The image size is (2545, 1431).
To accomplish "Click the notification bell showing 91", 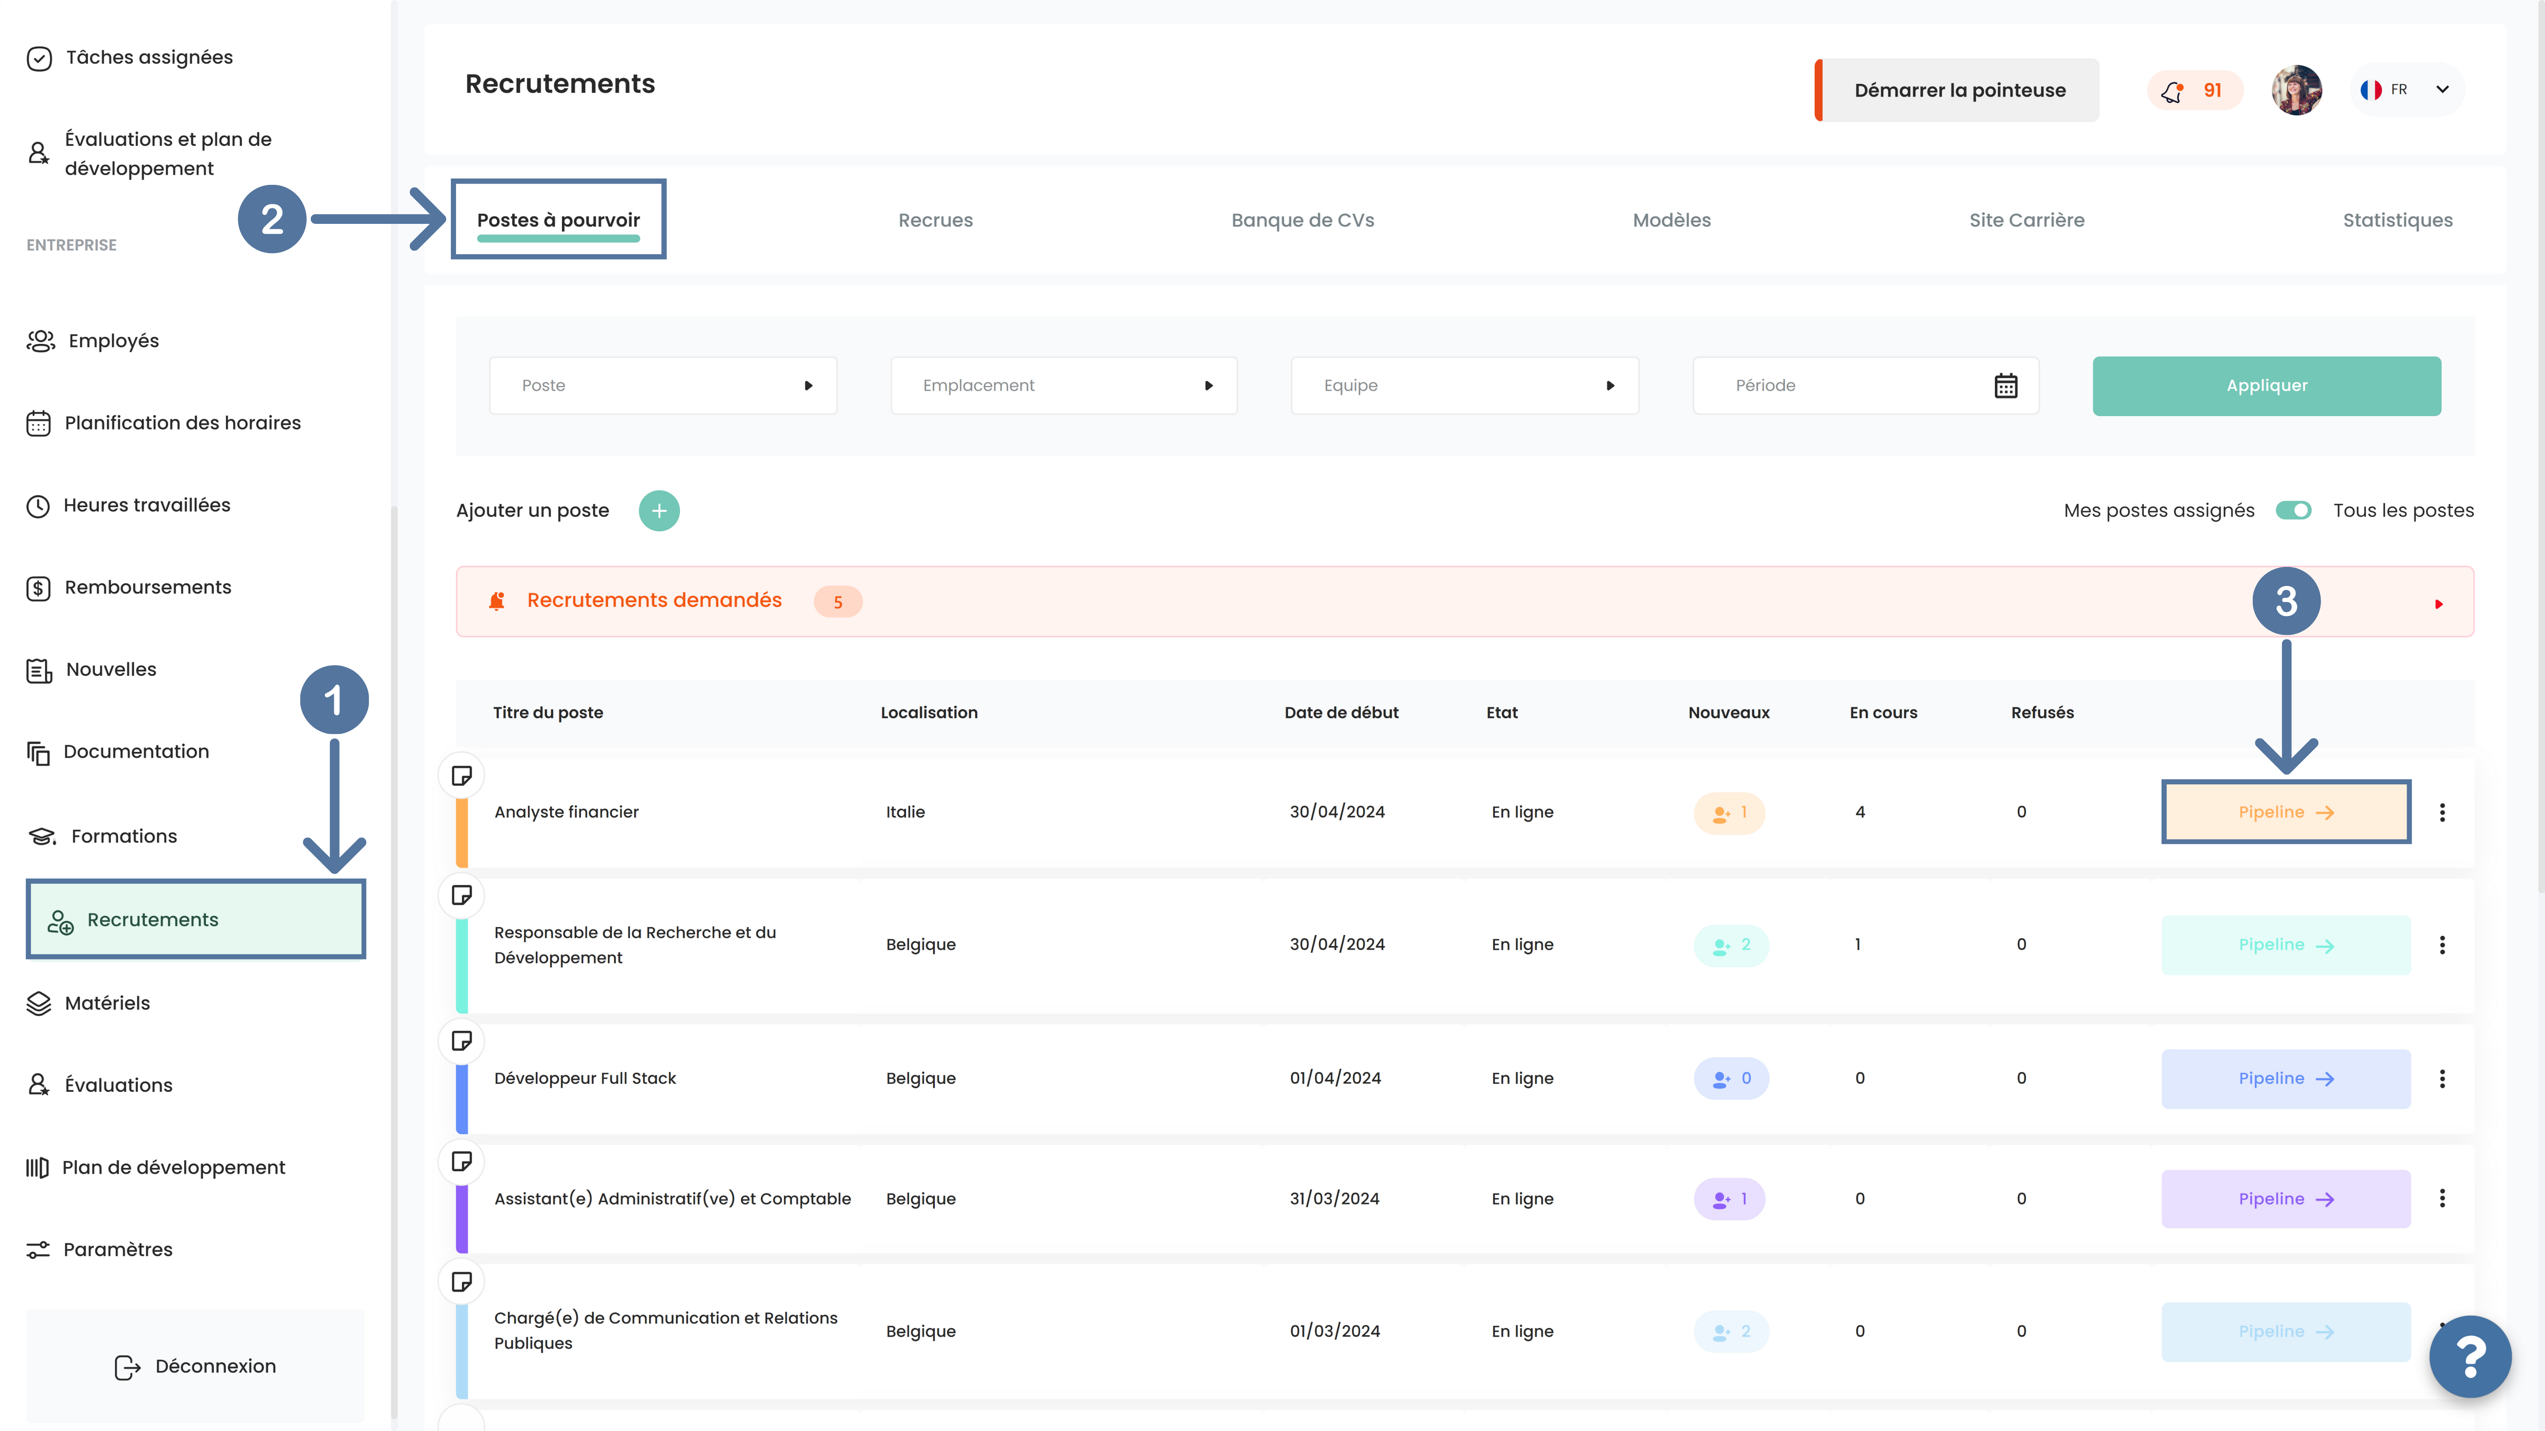I will [2194, 91].
